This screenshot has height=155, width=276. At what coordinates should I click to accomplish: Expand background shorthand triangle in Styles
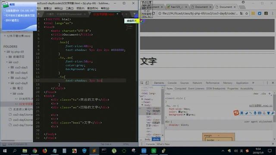(185, 115)
